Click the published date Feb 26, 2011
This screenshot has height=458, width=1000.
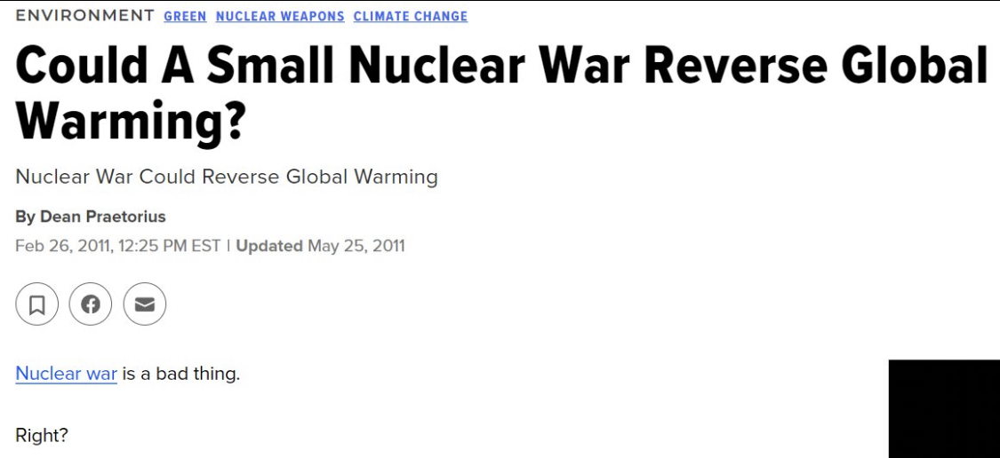(64, 246)
